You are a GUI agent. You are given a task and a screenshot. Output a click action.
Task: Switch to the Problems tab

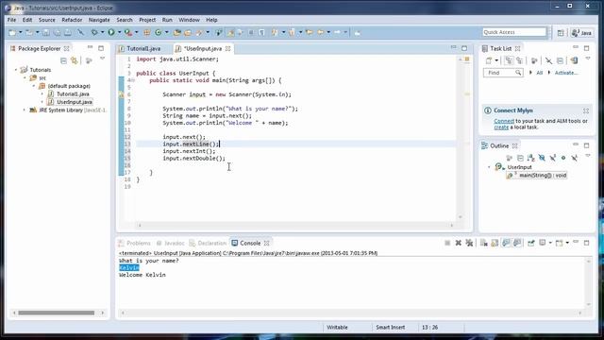coord(134,243)
